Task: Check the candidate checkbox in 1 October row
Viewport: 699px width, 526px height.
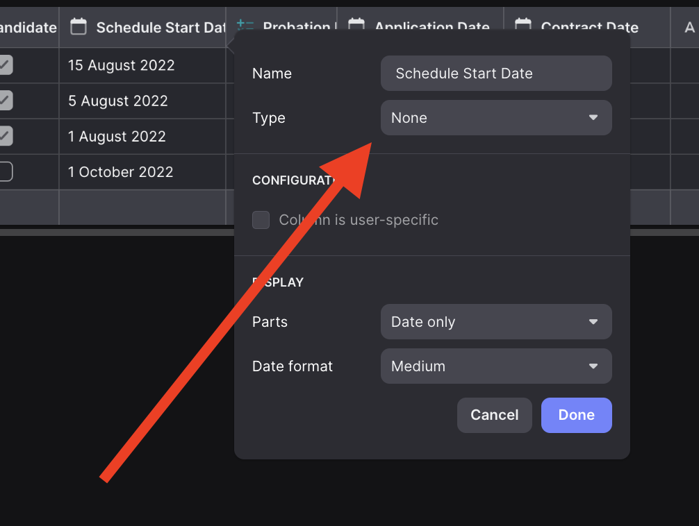Action: [6, 171]
